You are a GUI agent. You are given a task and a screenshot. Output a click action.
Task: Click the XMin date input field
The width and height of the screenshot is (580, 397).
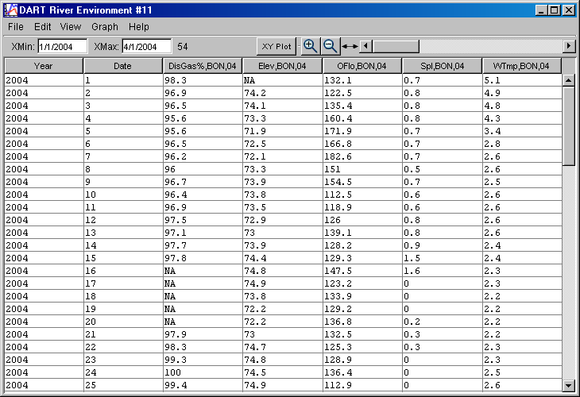62,47
